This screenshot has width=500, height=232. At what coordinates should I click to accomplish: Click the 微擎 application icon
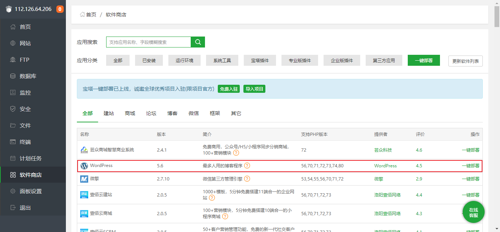click(x=84, y=179)
